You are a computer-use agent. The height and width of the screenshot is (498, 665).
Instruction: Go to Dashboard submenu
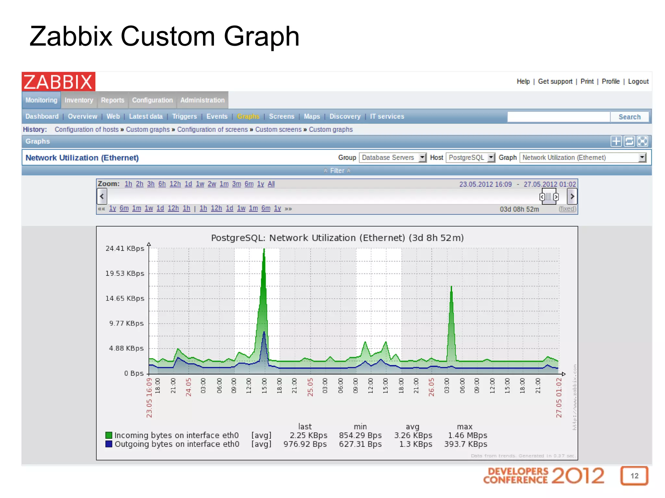pyautogui.click(x=42, y=116)
